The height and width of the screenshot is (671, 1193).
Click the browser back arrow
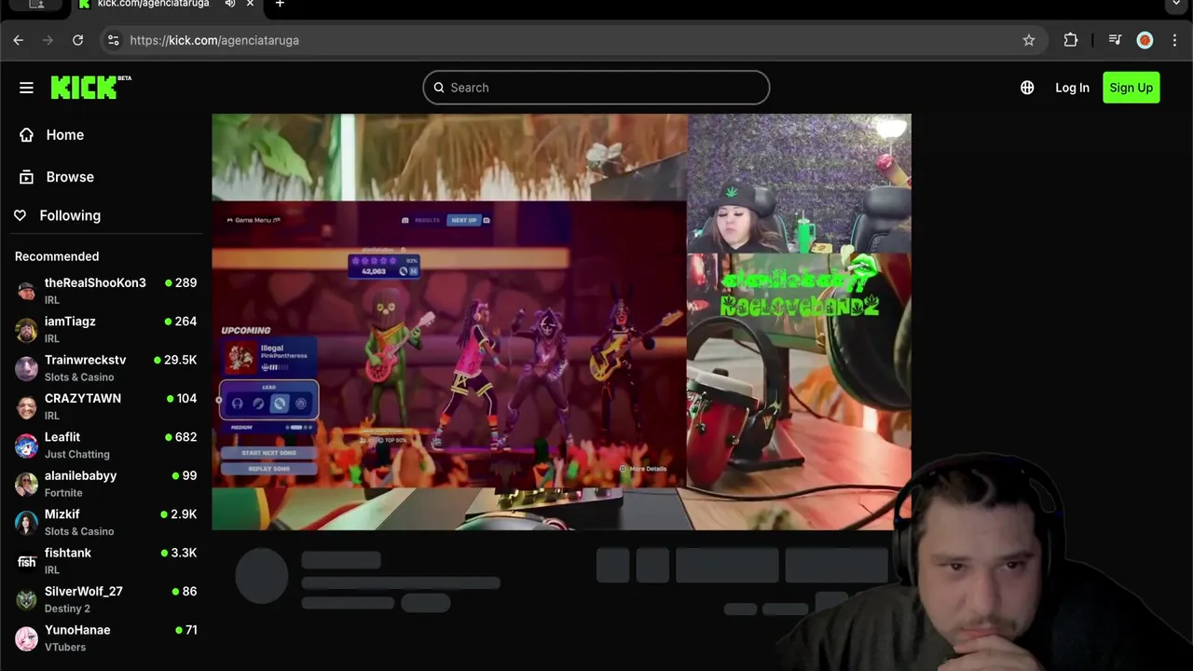18,40
